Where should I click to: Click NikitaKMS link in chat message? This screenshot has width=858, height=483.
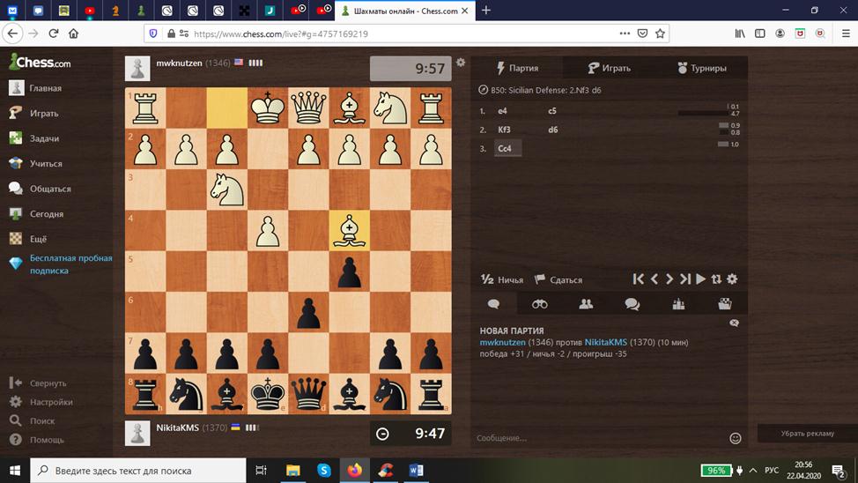point(606,342)
